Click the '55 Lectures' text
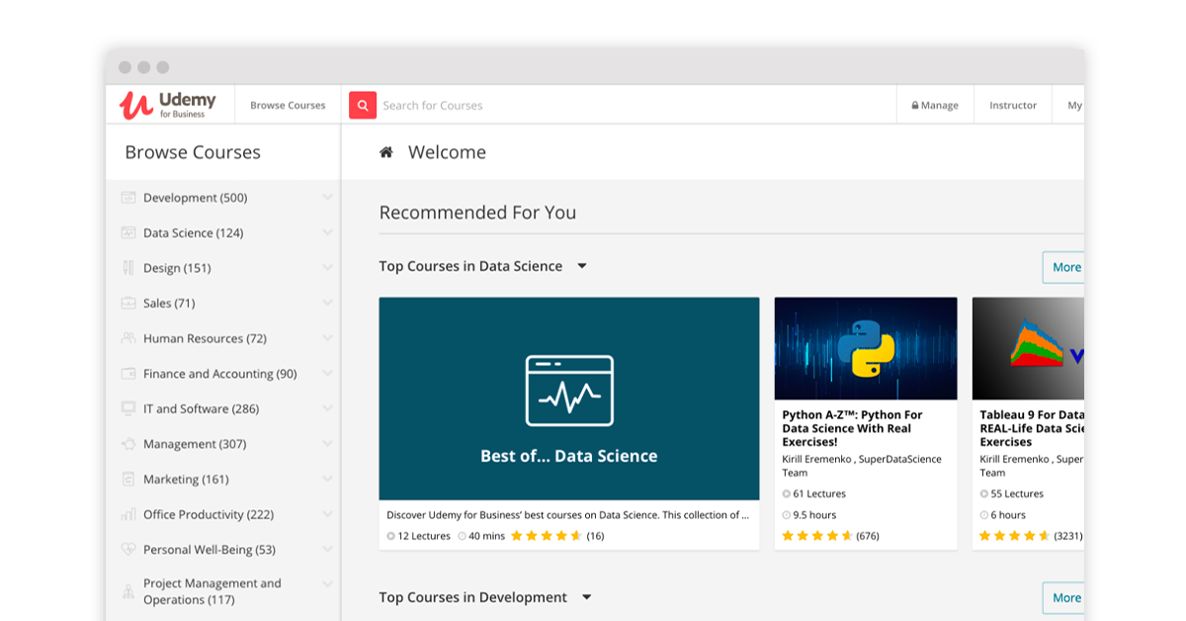 click(1017, 493)
